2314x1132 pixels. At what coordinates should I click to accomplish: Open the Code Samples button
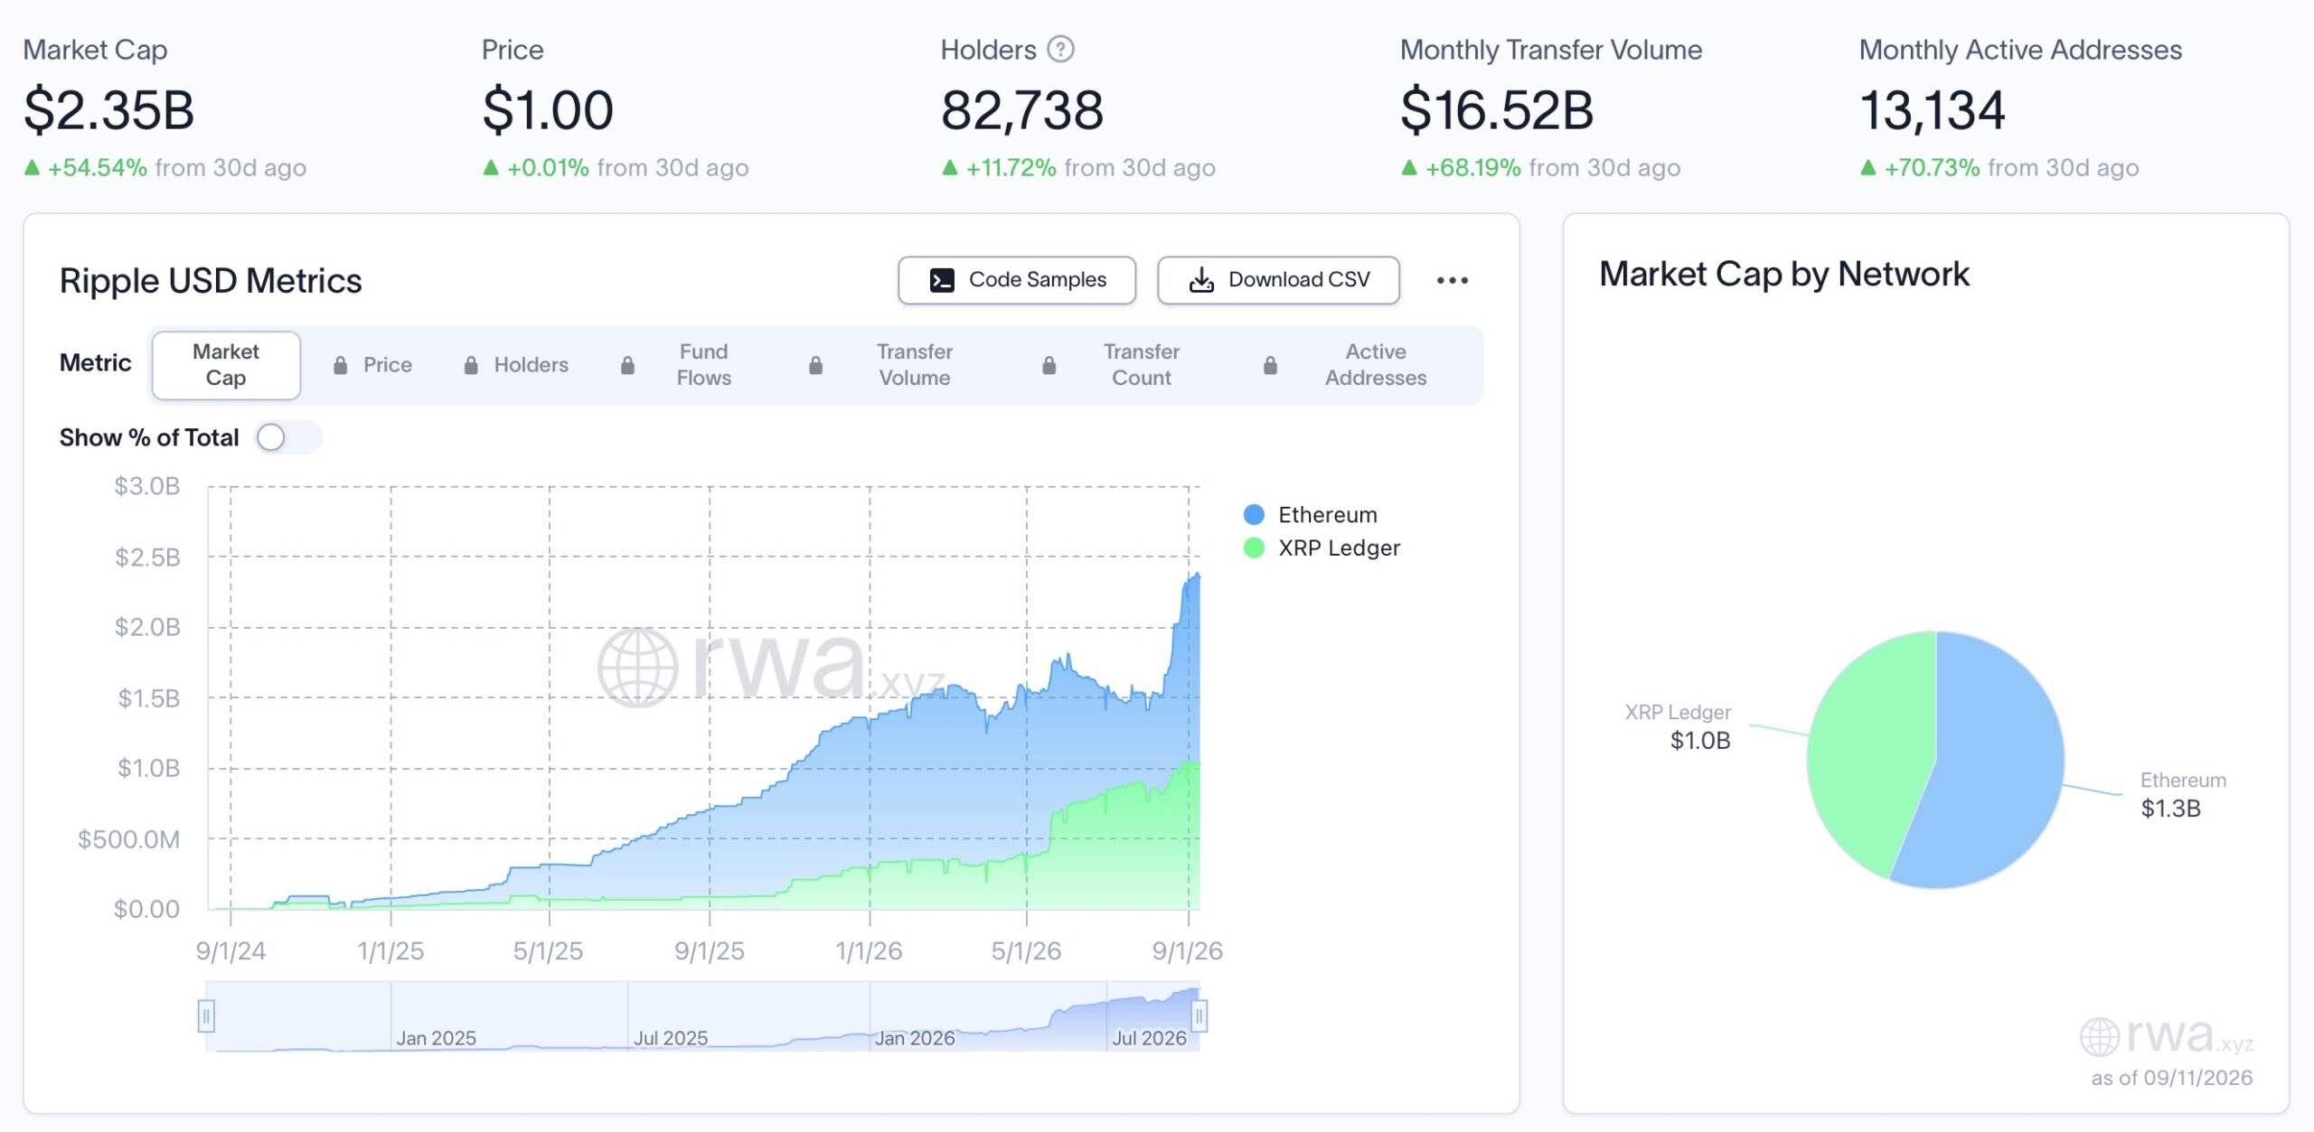tap(1017, 280)
